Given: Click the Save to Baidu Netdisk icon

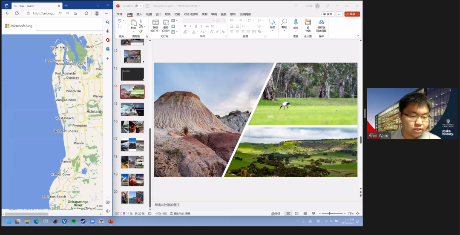Looking at the screenshot, I should pos(321,22).
